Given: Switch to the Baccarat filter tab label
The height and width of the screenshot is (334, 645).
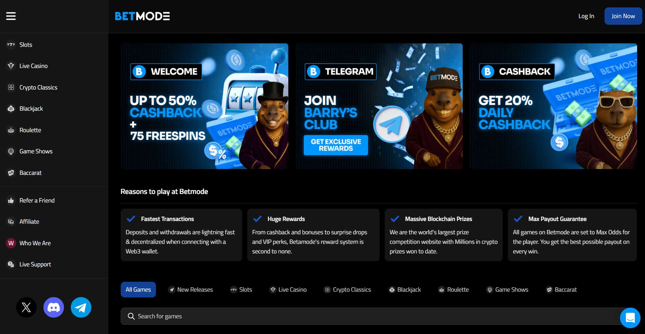Looking at the screenshot, I should 566,290.
